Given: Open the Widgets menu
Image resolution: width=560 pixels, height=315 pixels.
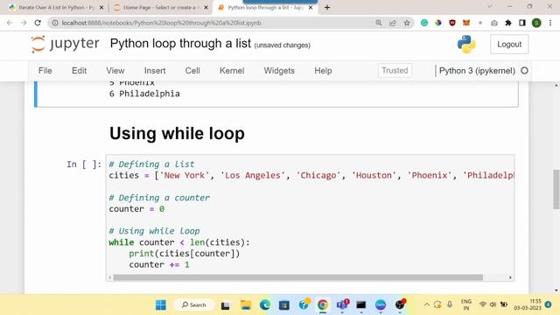Looking at the screenshot, I should (279, 71).
